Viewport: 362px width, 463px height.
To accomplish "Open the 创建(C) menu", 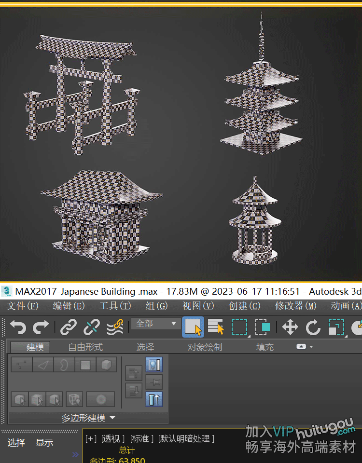I will coord(244,306).
